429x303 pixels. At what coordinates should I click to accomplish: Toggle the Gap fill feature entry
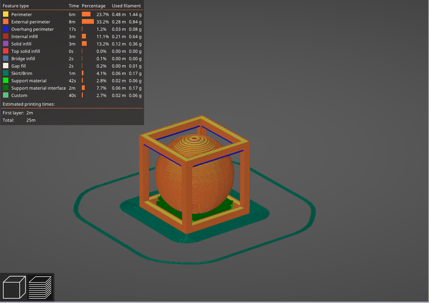(18, 66)
